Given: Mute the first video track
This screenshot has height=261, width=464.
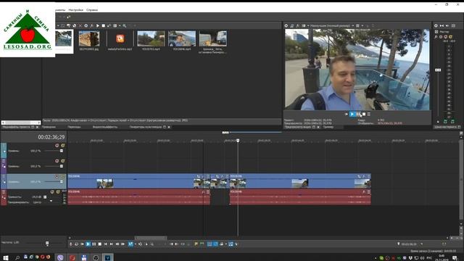Looking at the screenshot, I should coord(57,146).
